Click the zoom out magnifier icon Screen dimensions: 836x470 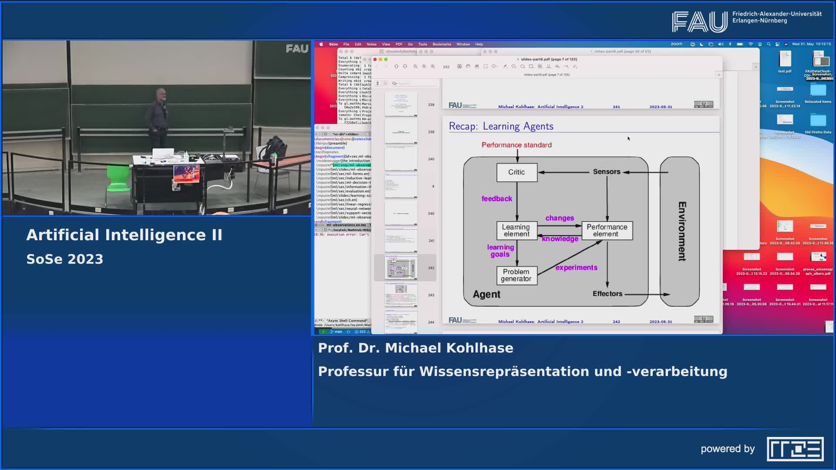pos(415,66)
